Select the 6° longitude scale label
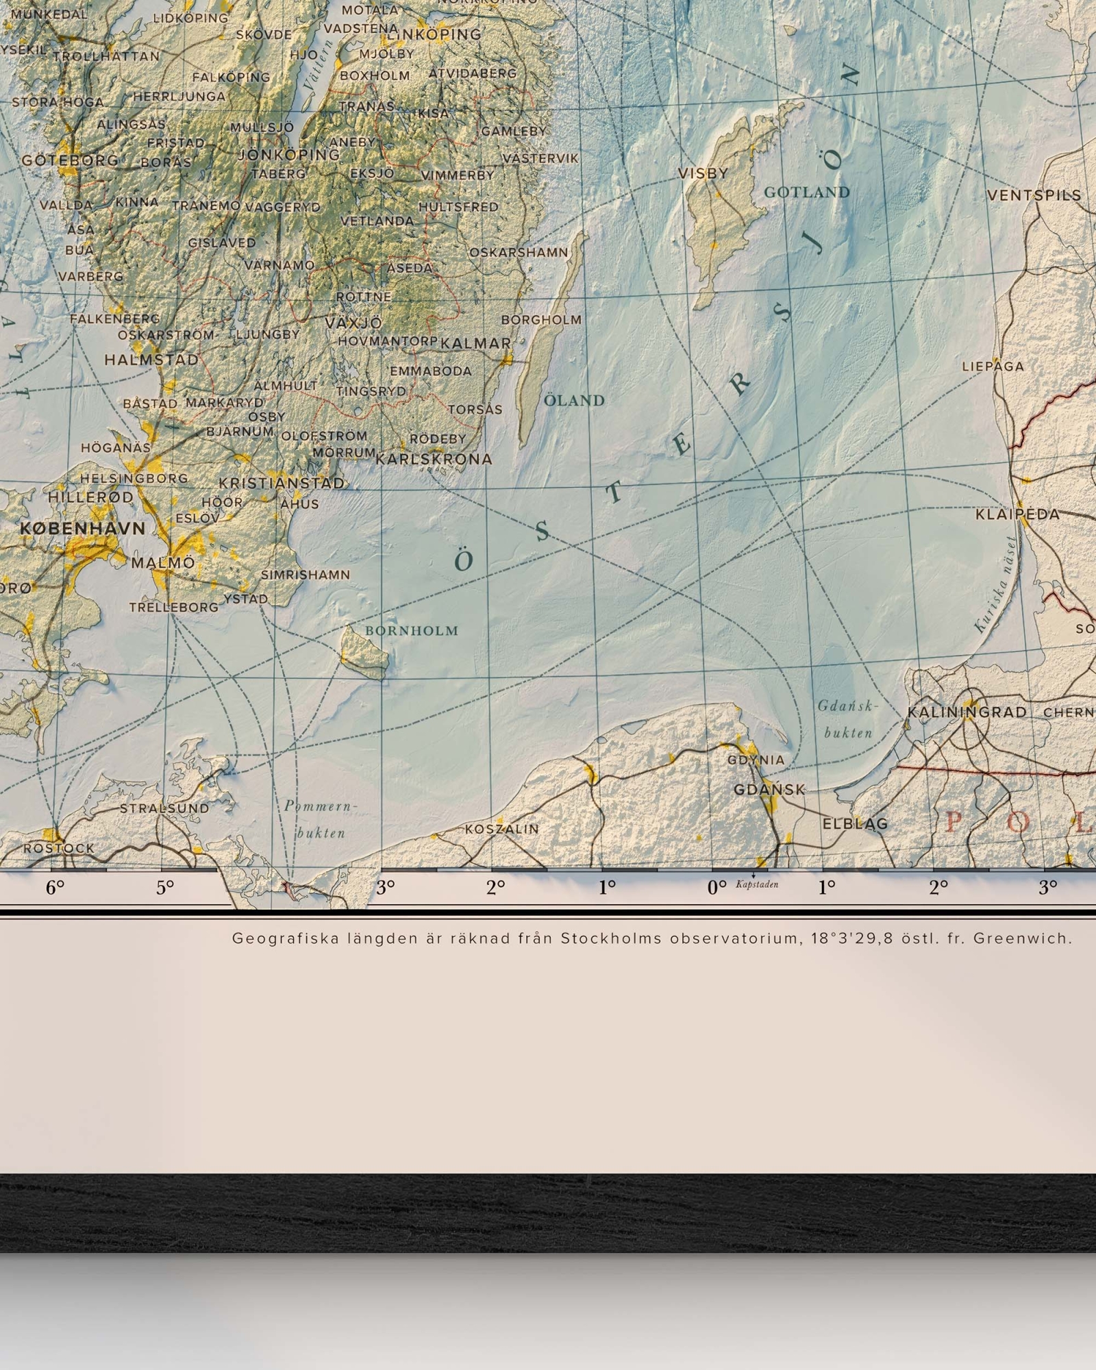Viewport: 1096px width, 1370px height. [55, 888]
